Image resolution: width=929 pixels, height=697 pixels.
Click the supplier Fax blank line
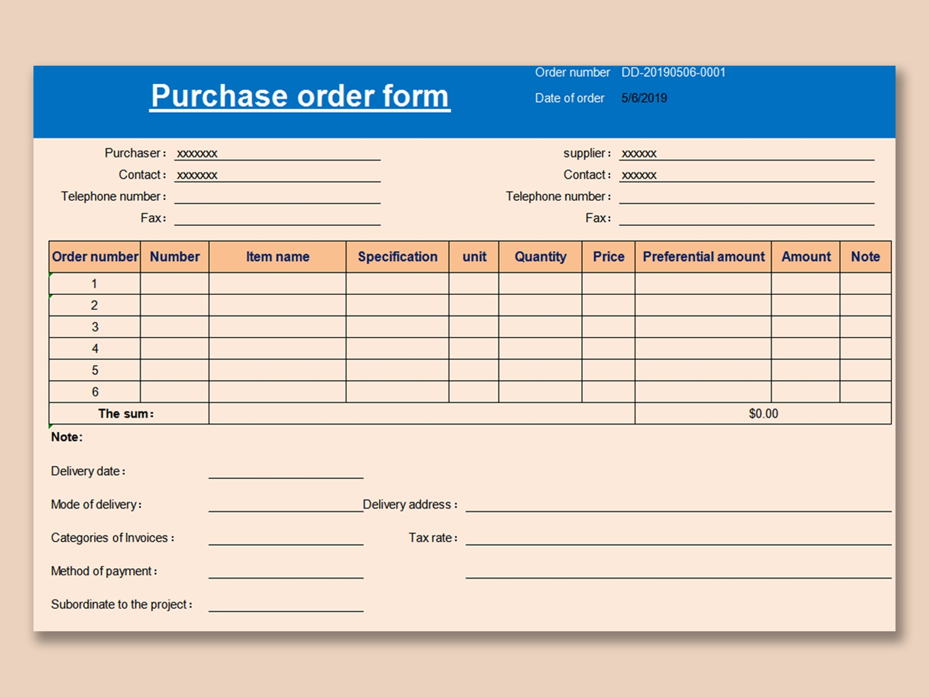(746, 218)
